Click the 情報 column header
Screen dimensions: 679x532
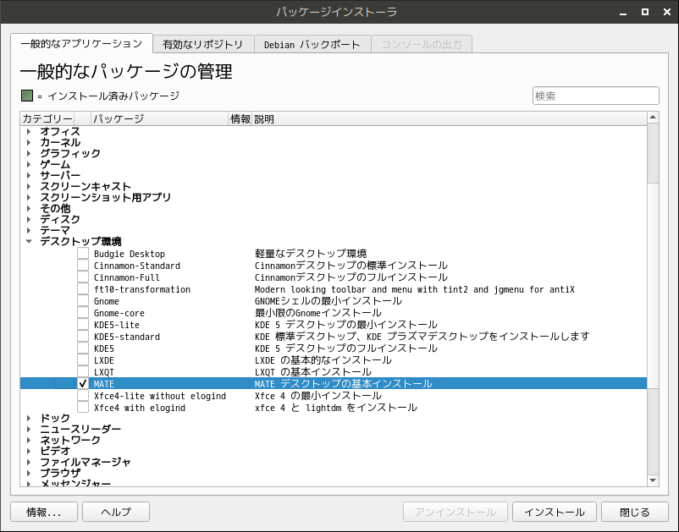(x=240, y=118)
